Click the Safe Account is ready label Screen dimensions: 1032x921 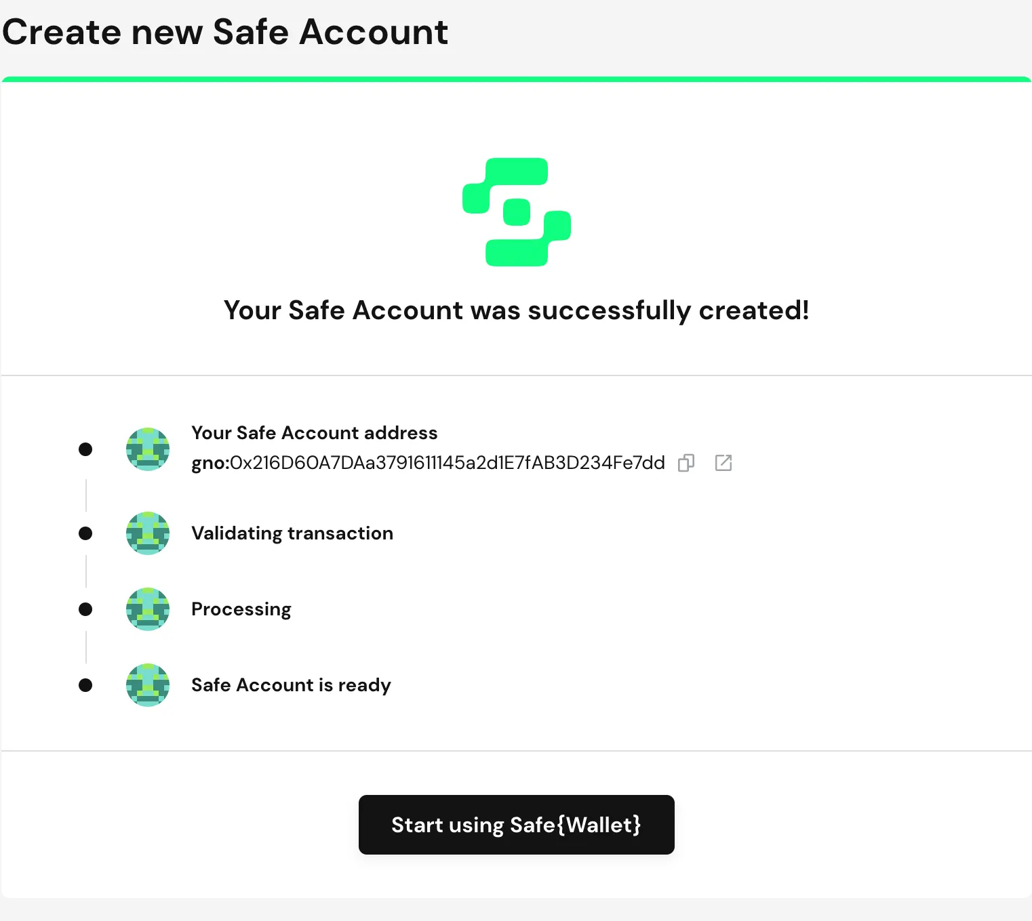point(291,685)
